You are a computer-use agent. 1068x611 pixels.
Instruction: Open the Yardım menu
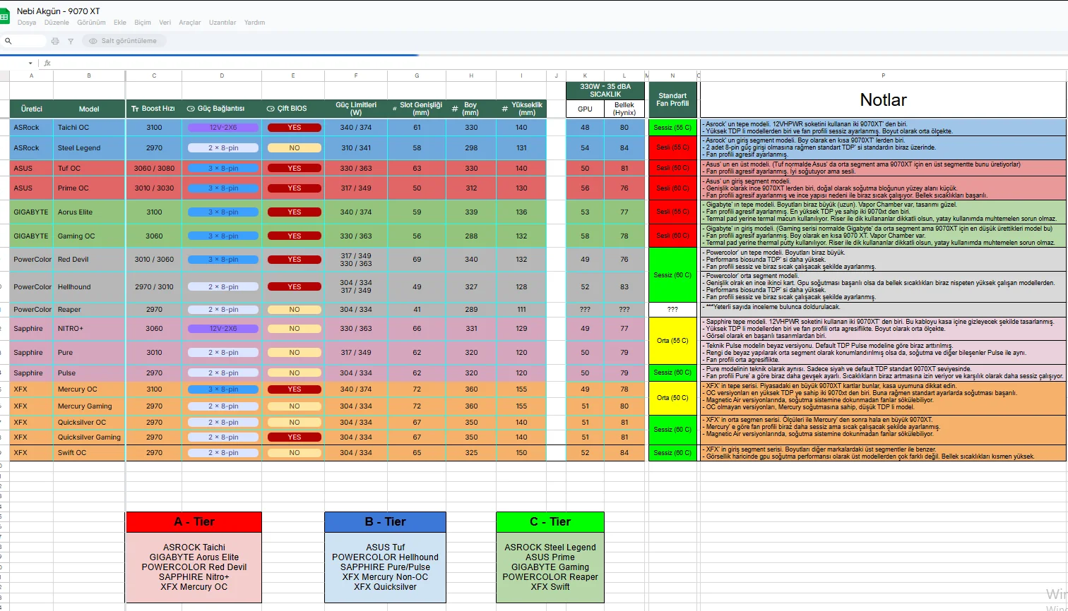pyautogui.click(x=254, y=23)
